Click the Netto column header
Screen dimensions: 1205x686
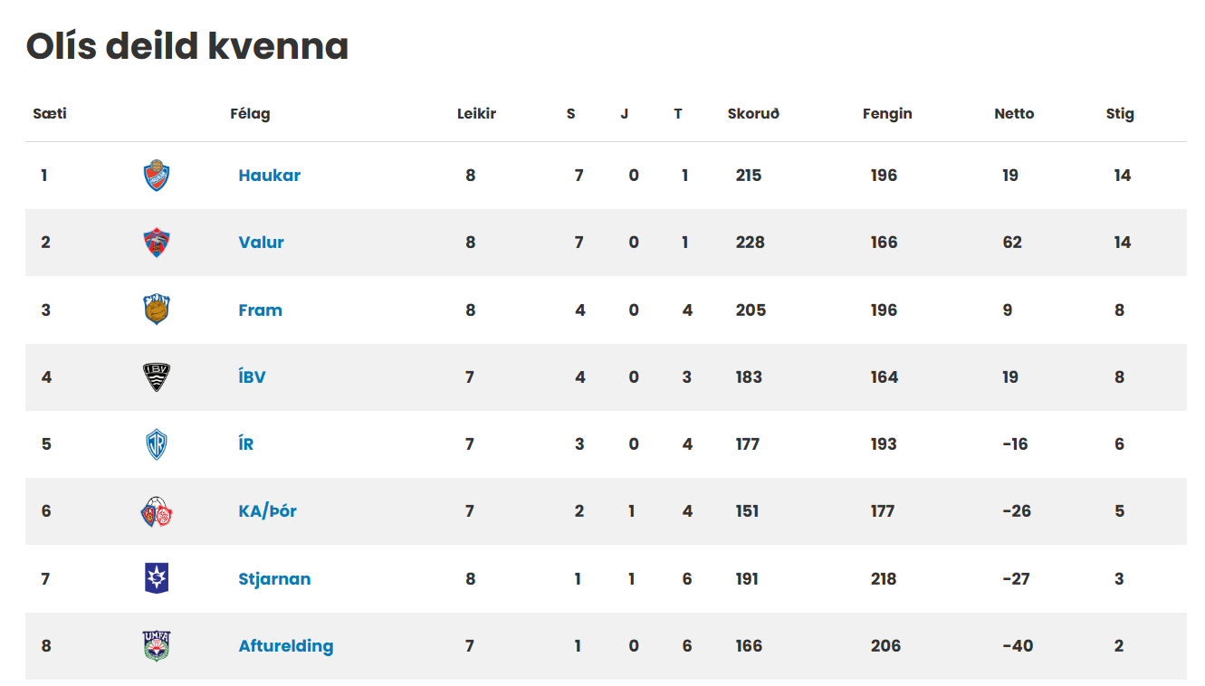tap(1014, 114)
